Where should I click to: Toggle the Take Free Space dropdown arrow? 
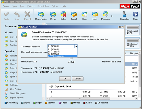[76, 46]
